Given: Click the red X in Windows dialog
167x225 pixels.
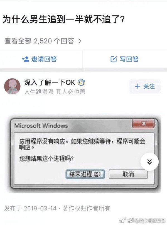Looking at the screenshot, I should [x=143, y=124].
